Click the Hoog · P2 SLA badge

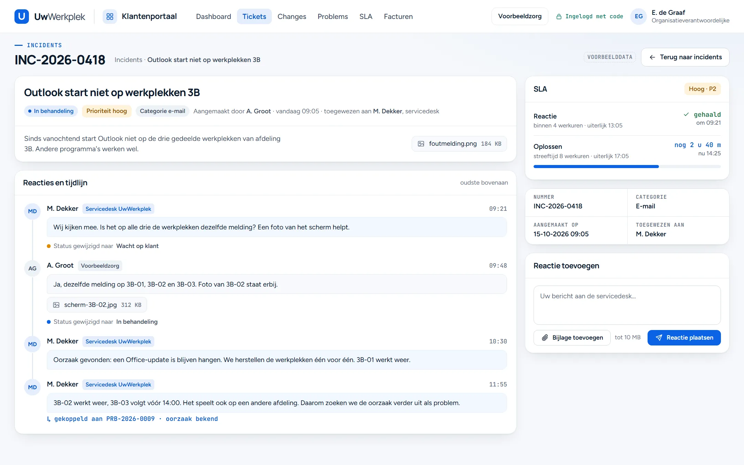click(x=702, y=89)
